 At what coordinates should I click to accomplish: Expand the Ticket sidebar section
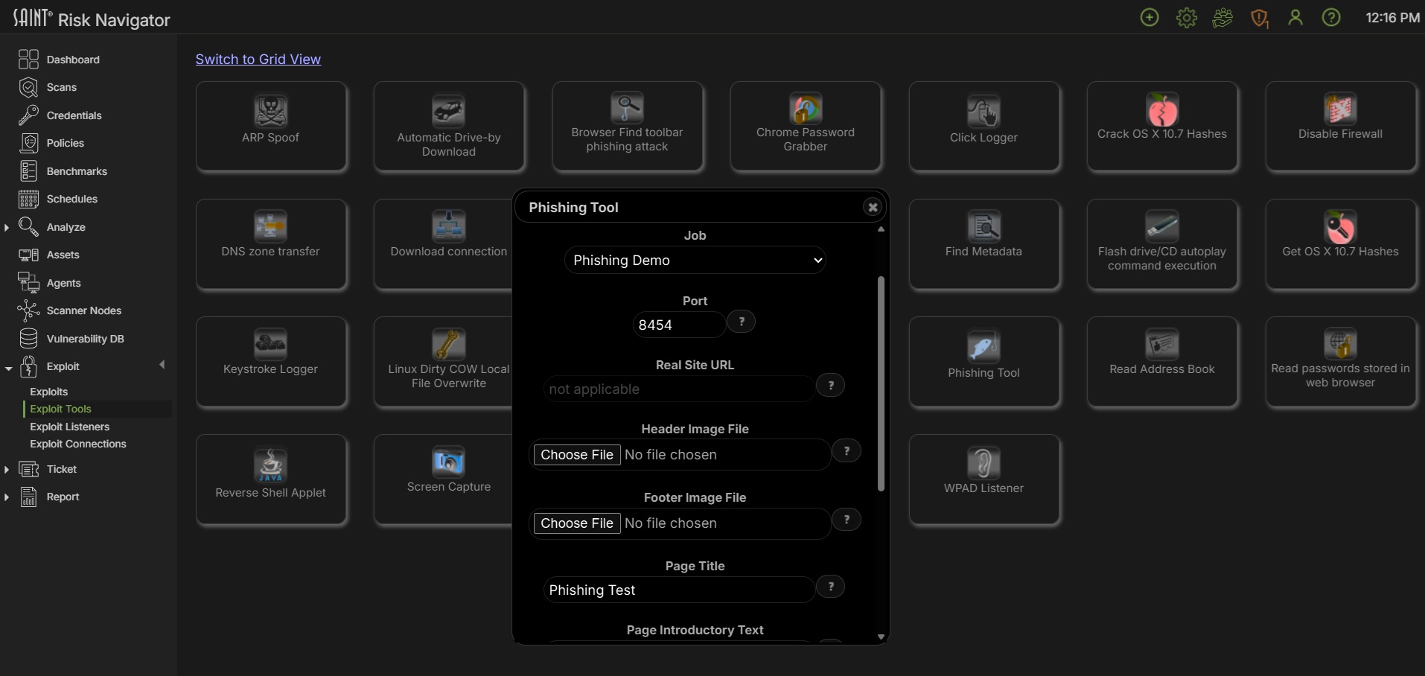7,470
